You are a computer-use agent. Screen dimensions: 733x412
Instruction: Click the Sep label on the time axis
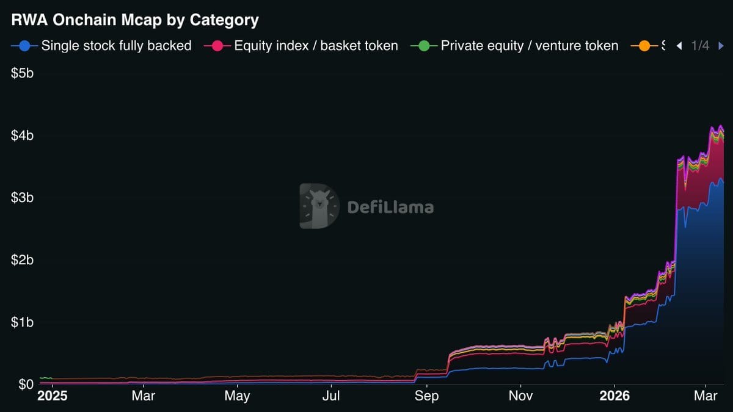click(x=426, y=397)
